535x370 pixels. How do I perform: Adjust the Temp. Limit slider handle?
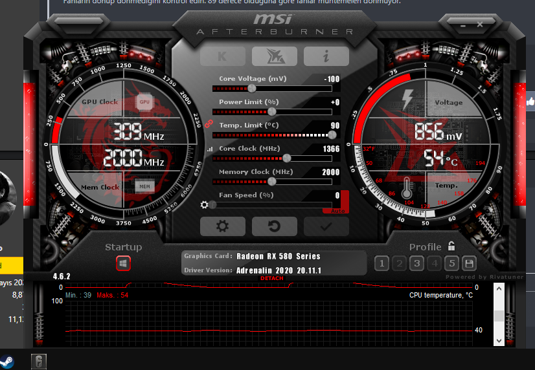[332, 135]
